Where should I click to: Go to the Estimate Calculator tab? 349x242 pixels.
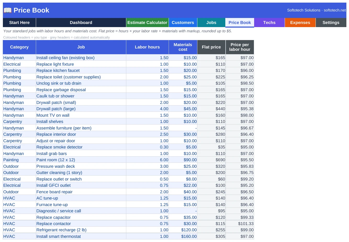pyautogui.click(x=147, y=23)
